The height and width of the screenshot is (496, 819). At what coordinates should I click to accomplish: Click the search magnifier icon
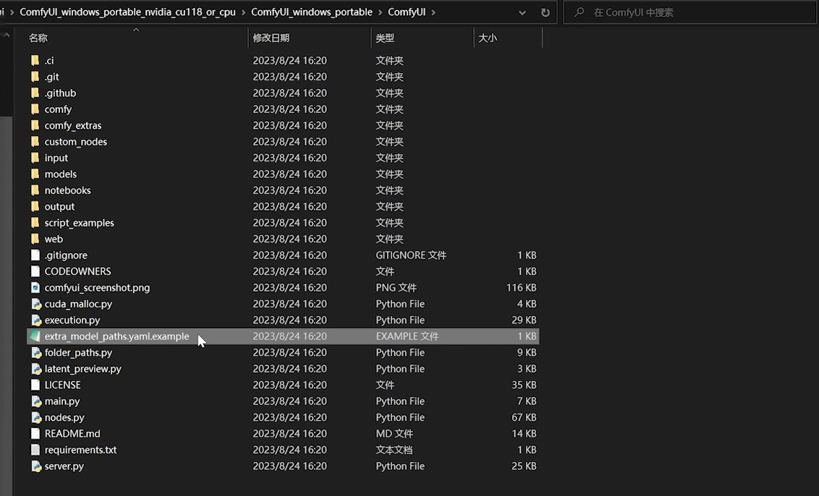pyautogui.click(x=580, y=12)
